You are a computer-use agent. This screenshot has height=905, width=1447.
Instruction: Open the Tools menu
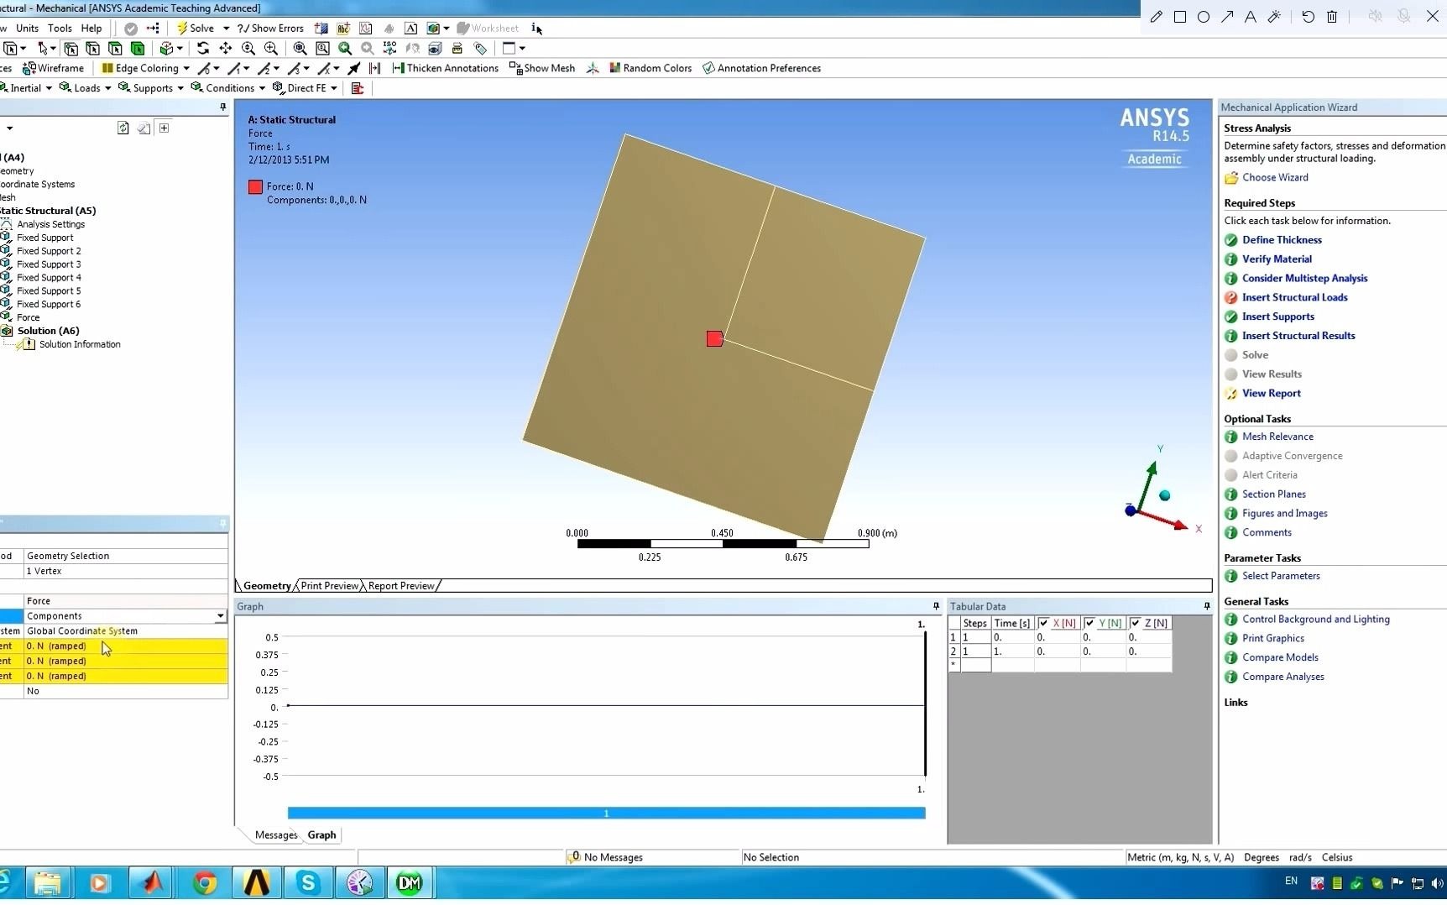[60, 28]
